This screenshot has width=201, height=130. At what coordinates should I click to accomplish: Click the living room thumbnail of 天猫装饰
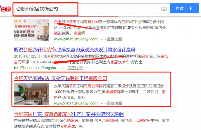[31, 94]
